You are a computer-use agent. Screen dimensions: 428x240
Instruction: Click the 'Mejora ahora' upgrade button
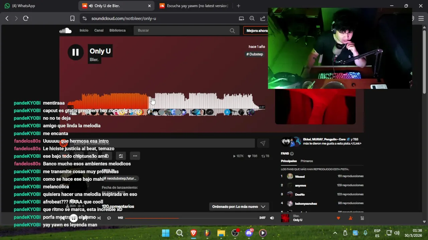click(x=256, y=31)
